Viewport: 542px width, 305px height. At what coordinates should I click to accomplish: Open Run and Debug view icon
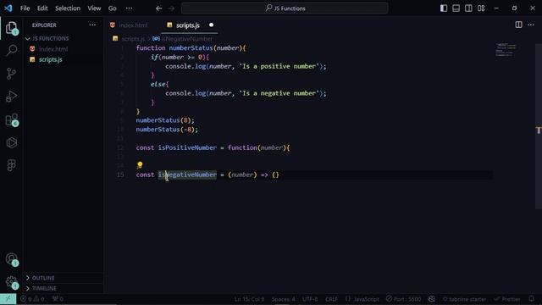(x=11, y=96)
